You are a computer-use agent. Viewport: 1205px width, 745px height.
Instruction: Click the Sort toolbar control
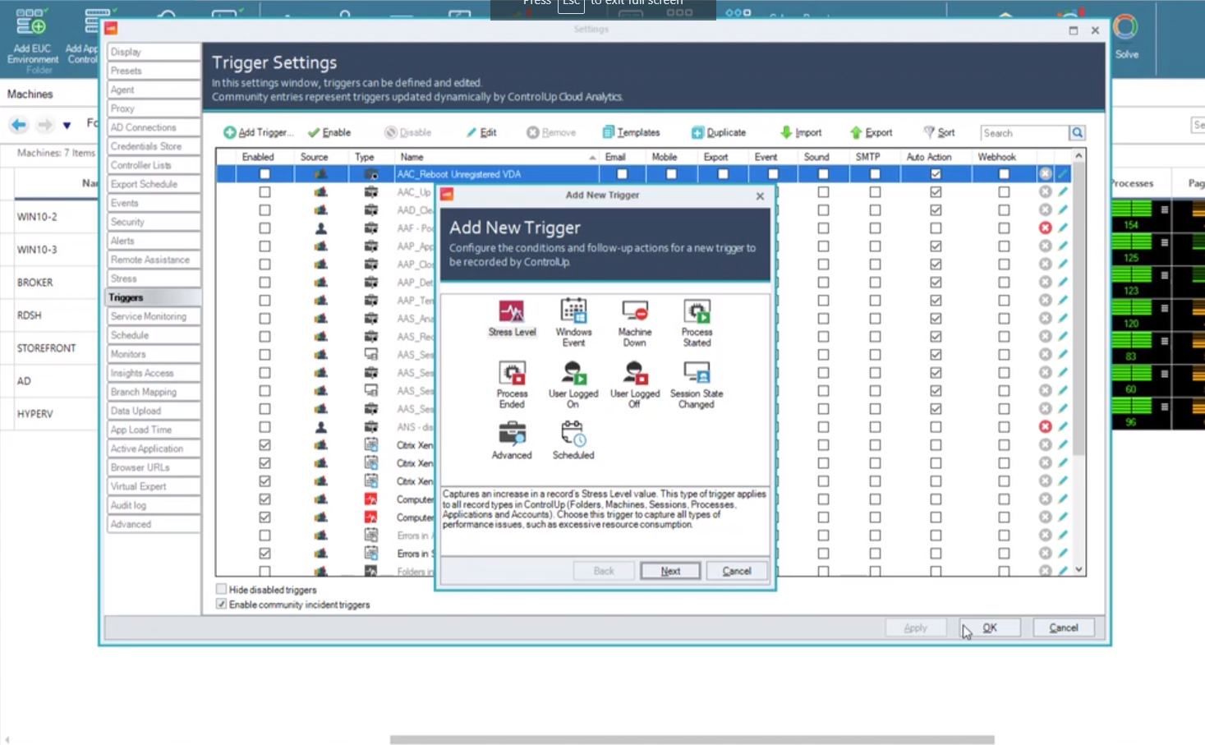939,132
